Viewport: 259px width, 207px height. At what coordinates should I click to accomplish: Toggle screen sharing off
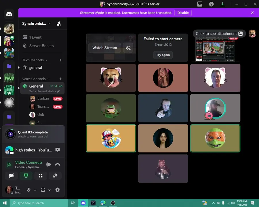(x=26, y=175)
